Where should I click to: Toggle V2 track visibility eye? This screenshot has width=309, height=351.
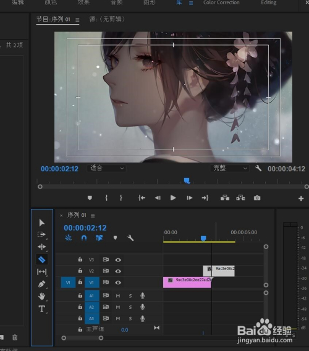(118, 271)
